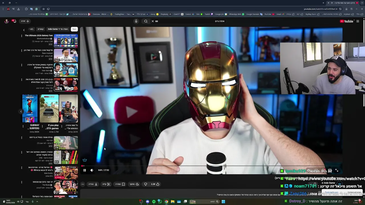Show more filter chips with chevron arrow

(24, 30)
